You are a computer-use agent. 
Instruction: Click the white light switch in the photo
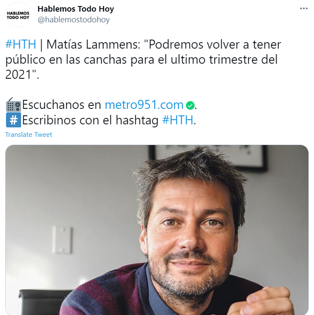tap(62, 239)
